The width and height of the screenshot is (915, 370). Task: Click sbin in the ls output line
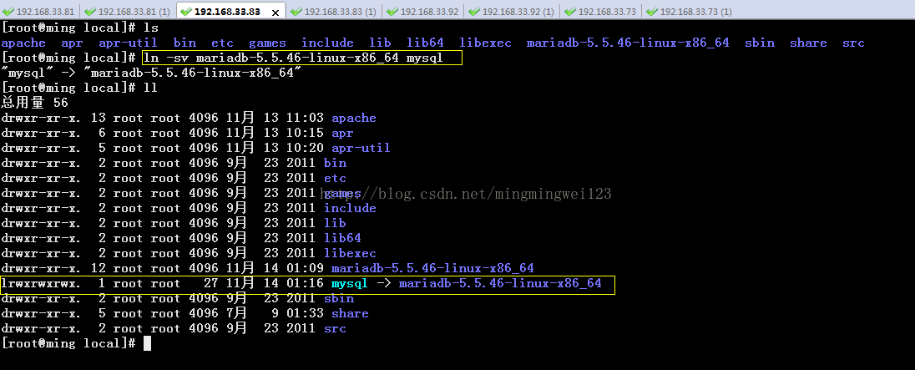pos(760,43)
